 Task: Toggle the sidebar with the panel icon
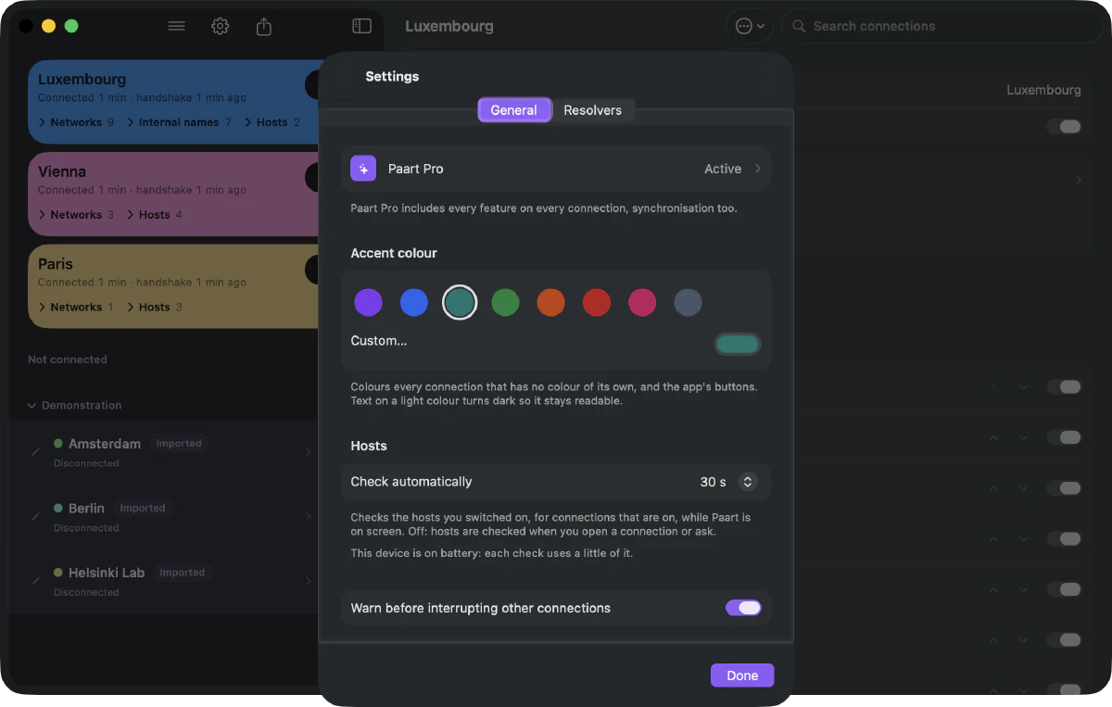coord(362,26)
